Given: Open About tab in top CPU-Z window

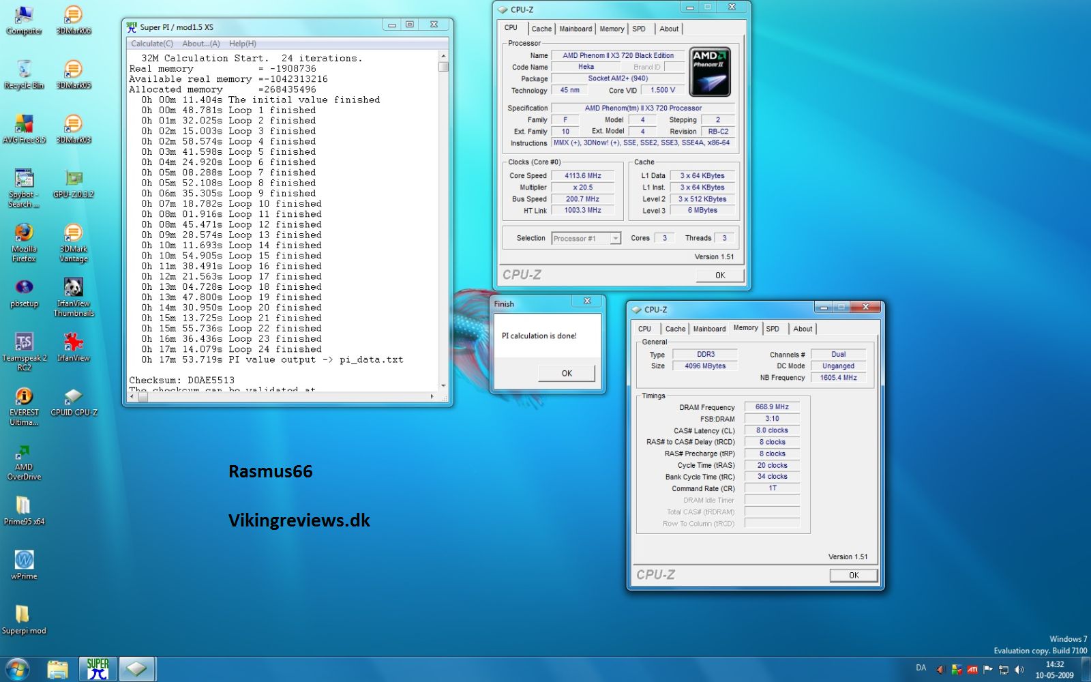Looking at the screenshot, I should click(669, 29).
